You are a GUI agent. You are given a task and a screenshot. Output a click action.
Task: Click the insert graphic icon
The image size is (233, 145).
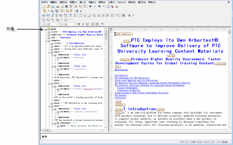[x=112, y=7]
